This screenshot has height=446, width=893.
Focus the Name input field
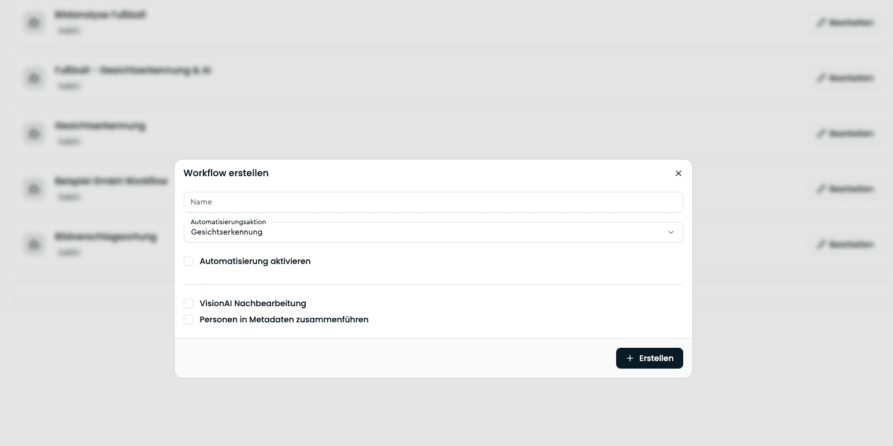(x=433, y=202)
